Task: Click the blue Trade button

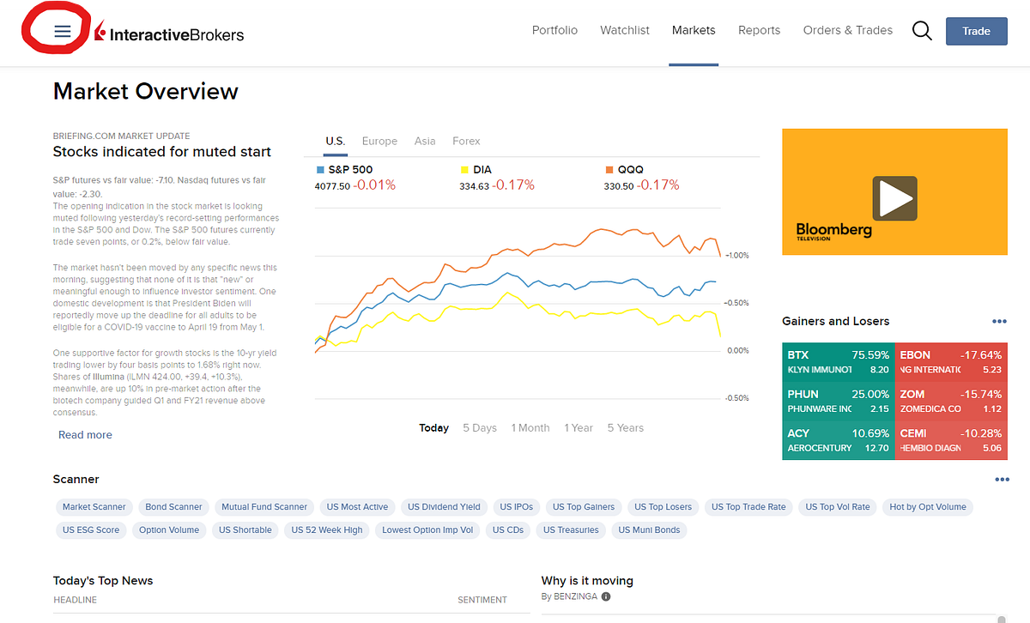Action: 977,31
